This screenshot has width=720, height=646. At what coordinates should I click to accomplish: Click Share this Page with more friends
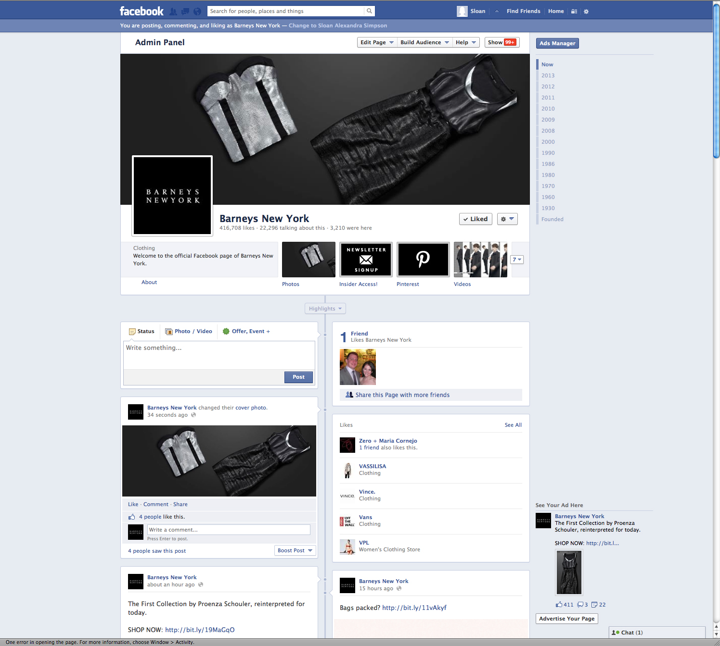click(x=402, y=395)
